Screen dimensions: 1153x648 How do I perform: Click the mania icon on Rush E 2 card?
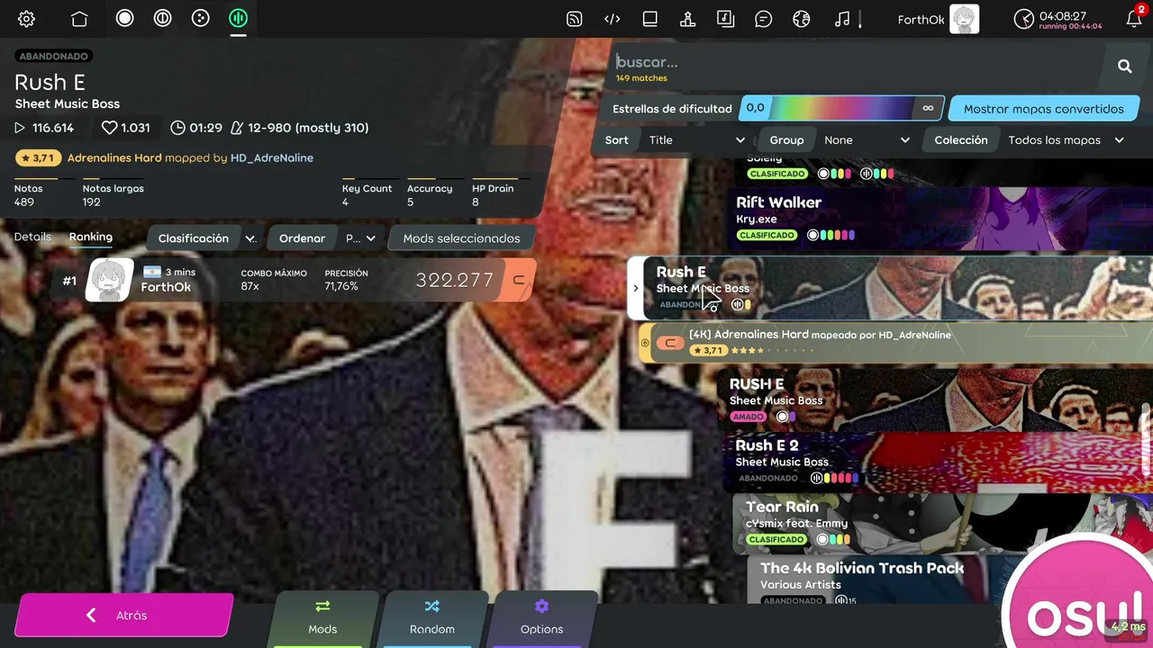coord(816,478)
